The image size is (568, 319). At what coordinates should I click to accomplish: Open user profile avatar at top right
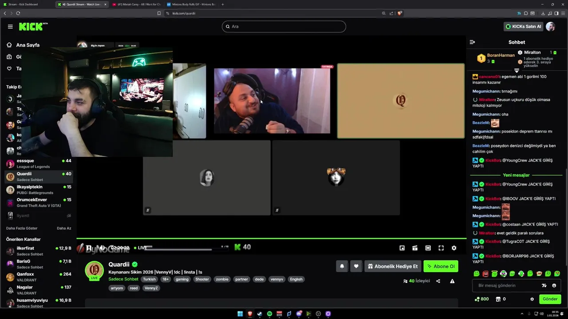pyautogui.click(x=550, y=27)
